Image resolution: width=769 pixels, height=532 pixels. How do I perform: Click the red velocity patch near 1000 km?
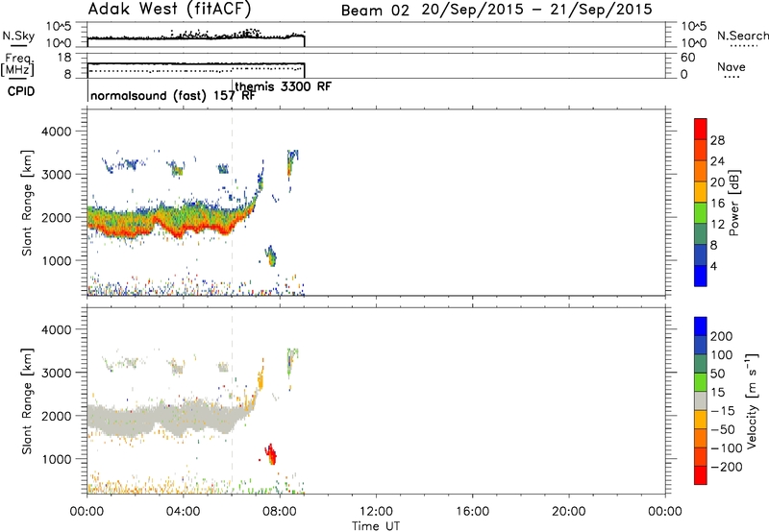click(271, 454)
